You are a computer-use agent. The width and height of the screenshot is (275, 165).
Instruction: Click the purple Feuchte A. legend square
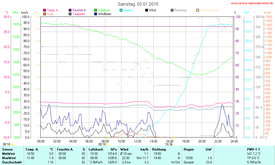pos(70,10)
